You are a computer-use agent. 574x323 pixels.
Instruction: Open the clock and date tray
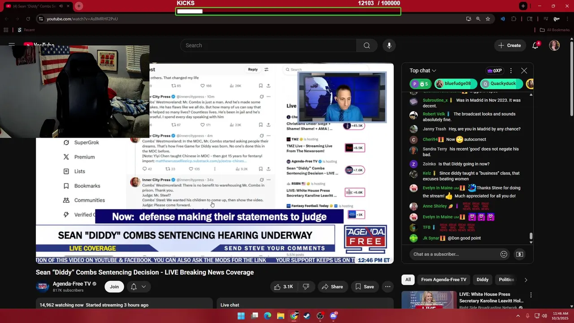[561, 316]
